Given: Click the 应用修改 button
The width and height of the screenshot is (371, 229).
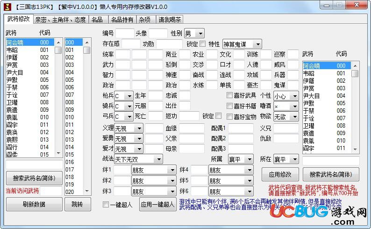Looking at the screenshot, I should click(x=280, y=174).
